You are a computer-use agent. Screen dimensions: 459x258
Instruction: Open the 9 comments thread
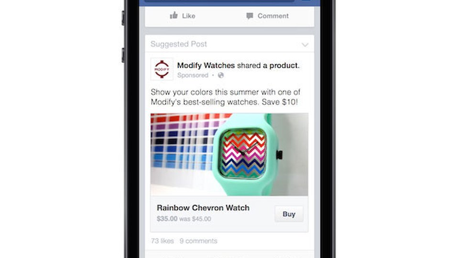point(198,241)
